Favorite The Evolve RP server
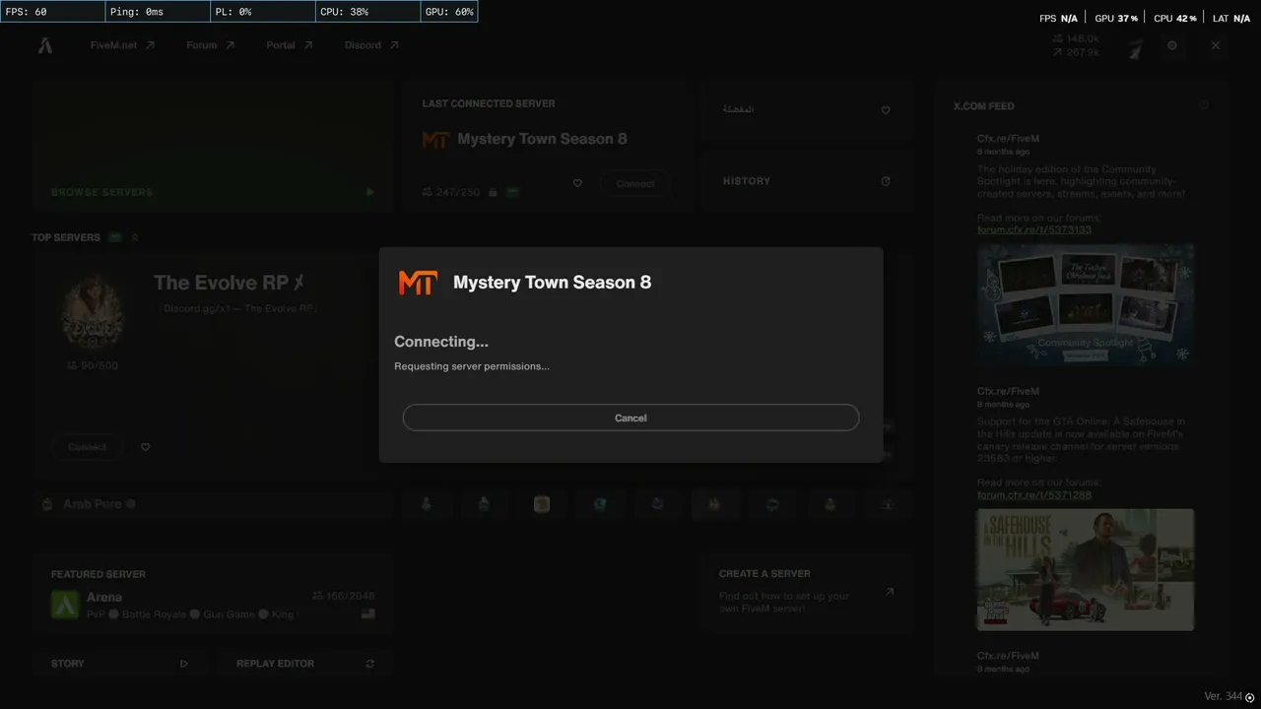Image resolution: width=1261 pixels, height=709 pixels. point(146,447)
